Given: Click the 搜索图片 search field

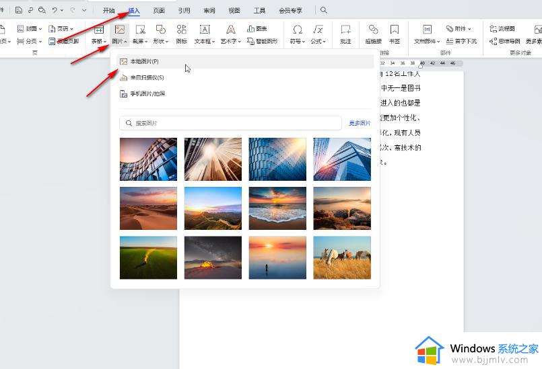Looking at the screenshot, I should (x=230, y=123).
